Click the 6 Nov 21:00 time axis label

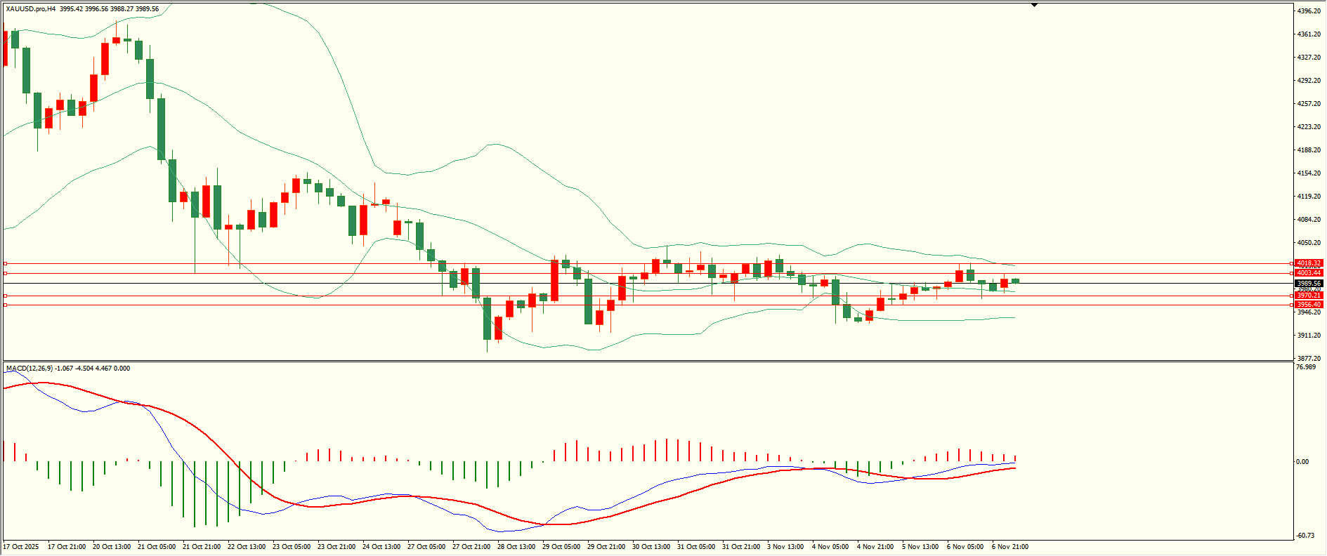[x=1009, y=547]
